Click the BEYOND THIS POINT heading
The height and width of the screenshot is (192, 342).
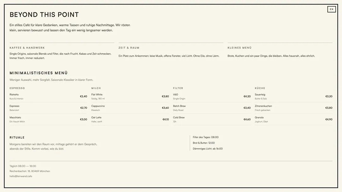pyautogui.click(x=44, y=15)
